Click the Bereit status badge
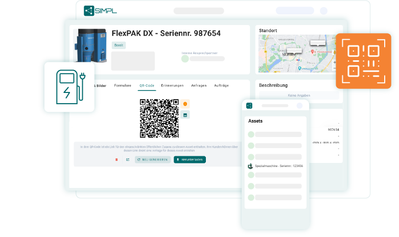The height and width of the screenshot is (237, 399). pos(119,45)
